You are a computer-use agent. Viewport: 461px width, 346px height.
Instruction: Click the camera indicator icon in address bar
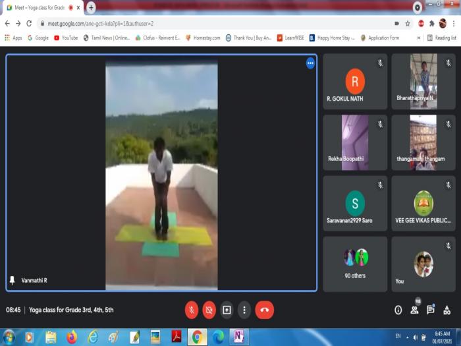[x=397, y=24]
